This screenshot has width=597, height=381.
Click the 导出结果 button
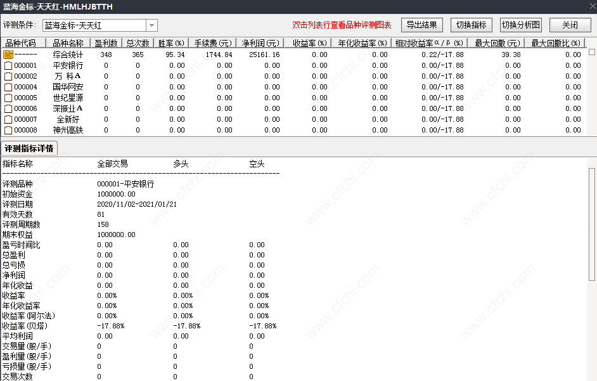[x=422, y=25]
